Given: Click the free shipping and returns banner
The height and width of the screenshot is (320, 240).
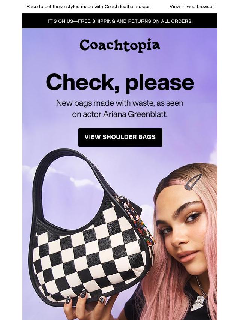Looking at the screenshot, I should point(120,21).
